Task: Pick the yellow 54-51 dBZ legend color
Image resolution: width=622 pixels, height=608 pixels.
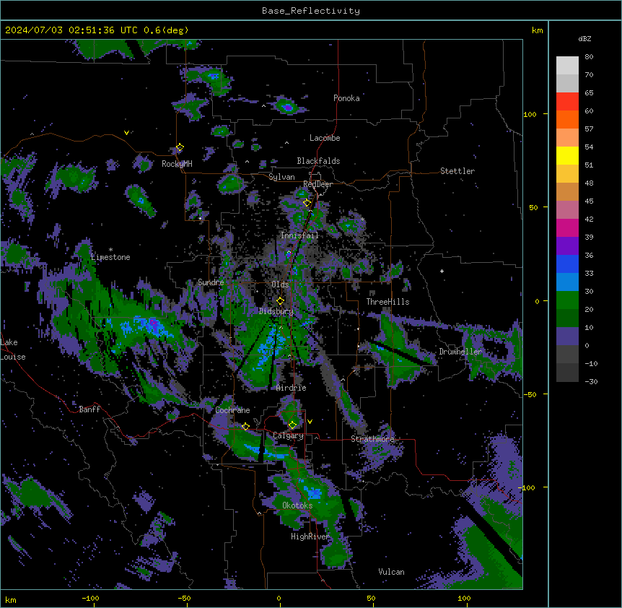Action: click(567, 155)
